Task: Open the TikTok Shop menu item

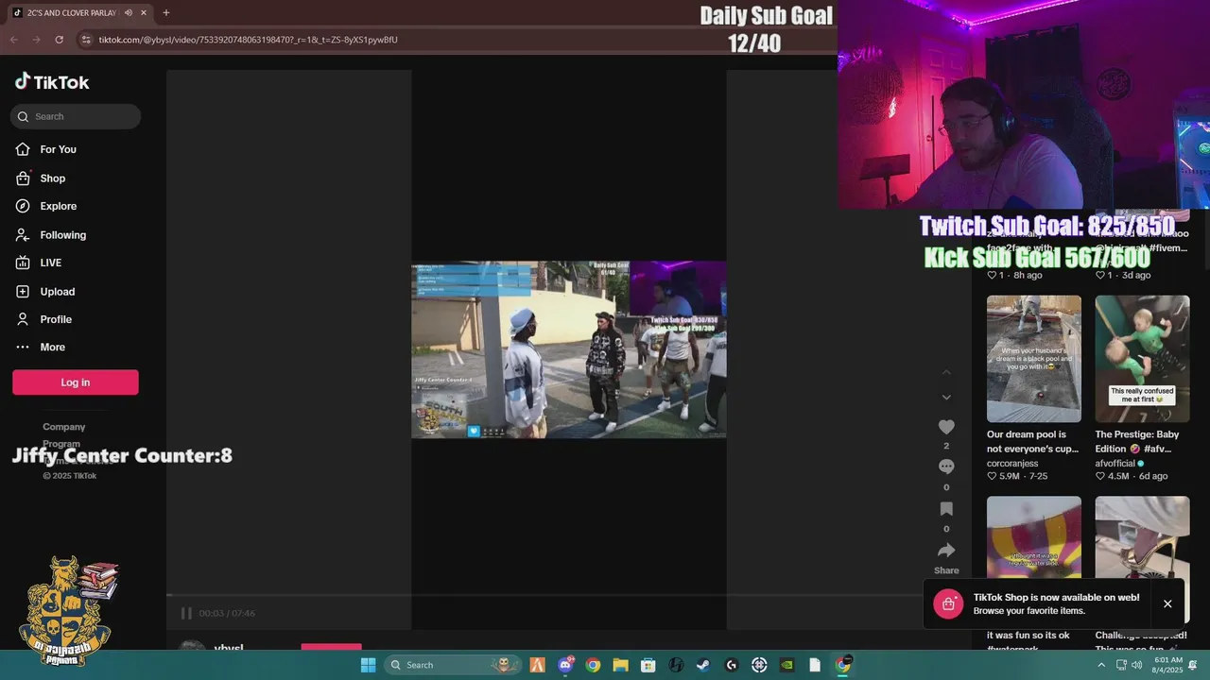Action: click(x=40, y=178)
